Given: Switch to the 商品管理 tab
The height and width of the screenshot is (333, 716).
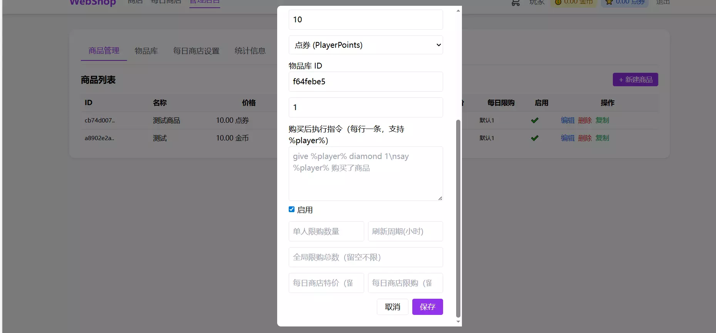Looking at the screenshot, I should (x=104, y=51).
